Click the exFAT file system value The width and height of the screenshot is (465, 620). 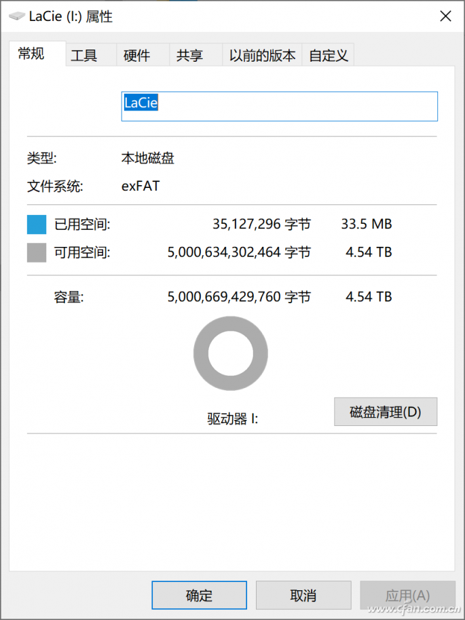tap(141, 186)
